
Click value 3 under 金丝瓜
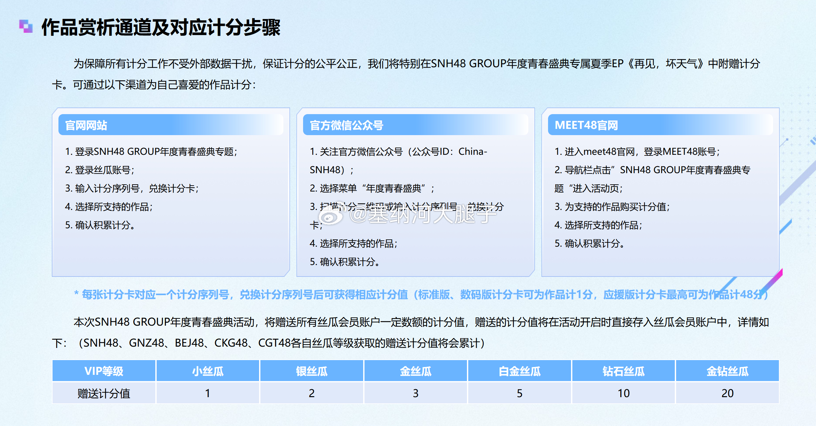[x=416, y=393]
